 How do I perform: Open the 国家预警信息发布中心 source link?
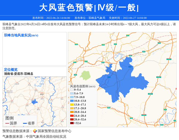pyautogui.click(x=55, y=131)
